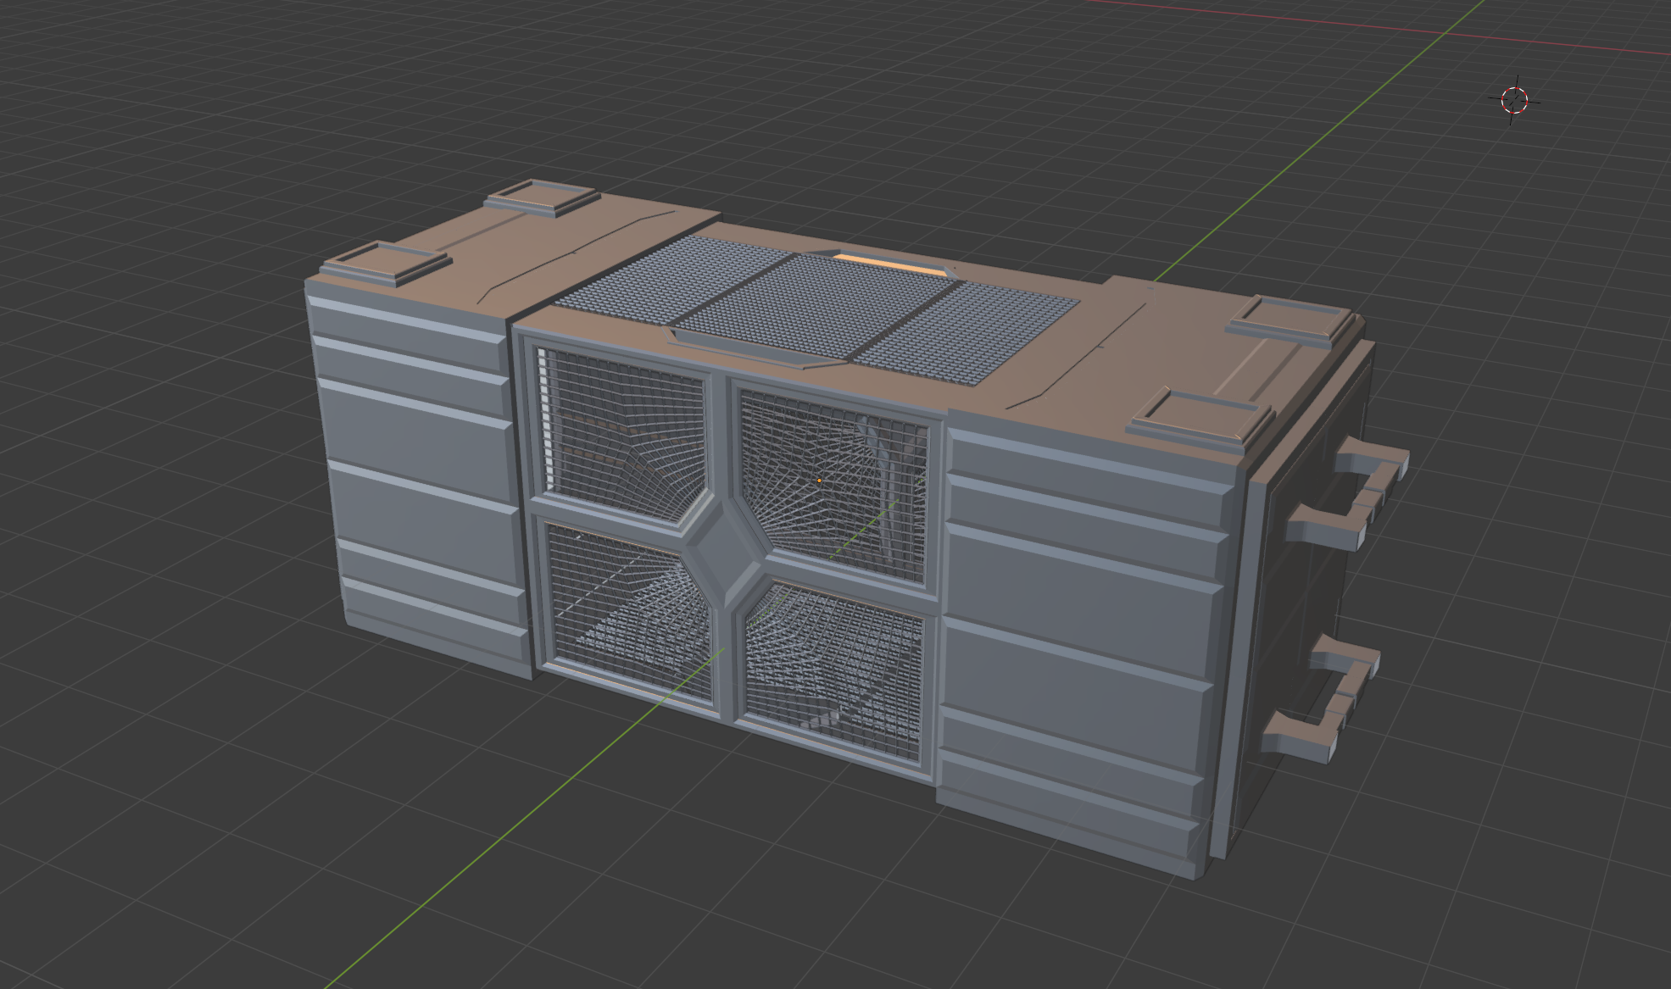
Task: Select the lower-left fan grille
Action: [x=627, y=610]
